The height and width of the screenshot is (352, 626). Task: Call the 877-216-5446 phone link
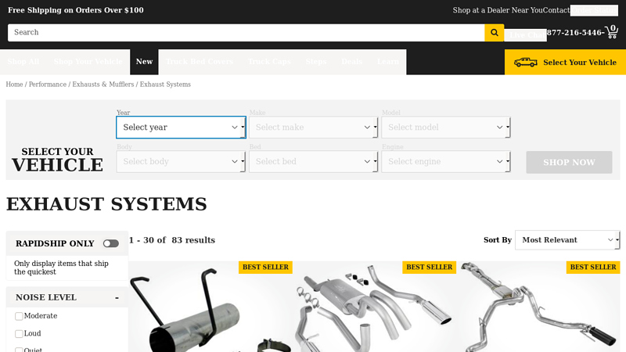[x=574, y=33]
